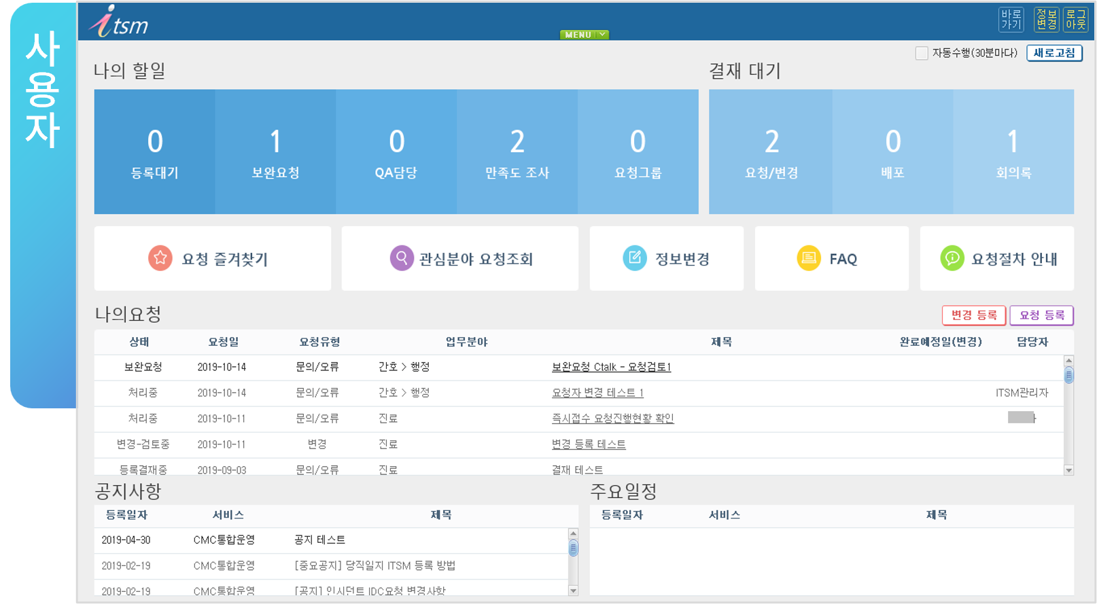
Task: Click the yellow FAQ icon
Action: coord(809,259)
